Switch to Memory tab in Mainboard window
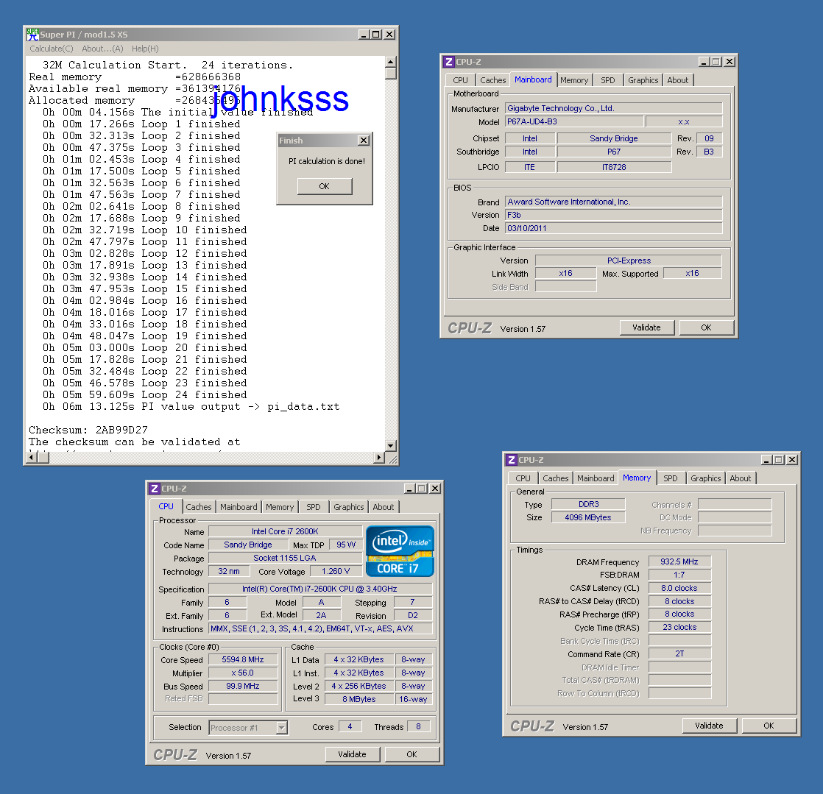This screenshot has width=823, height=794. pos(574,80)
